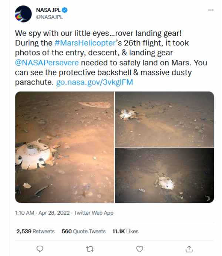
Task: Follow the go.nasa.gov/3vkgIFM link
Action: coord(94,82)
